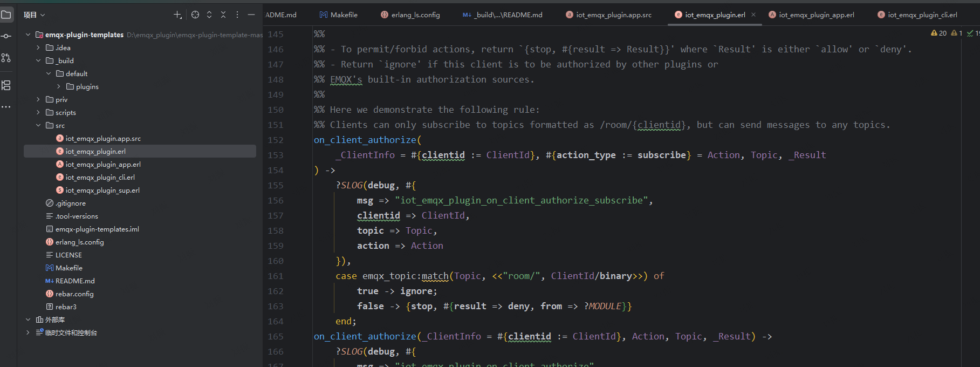Click the 'EMQX's' underlined word on line 148
The image size is (980, 367).
(346, 79)
